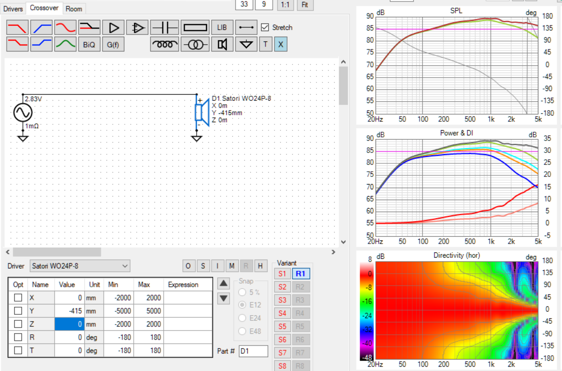
Task: Click the highlighted X toolbar button
Action: pyautogui.click(x=281, y=44)
